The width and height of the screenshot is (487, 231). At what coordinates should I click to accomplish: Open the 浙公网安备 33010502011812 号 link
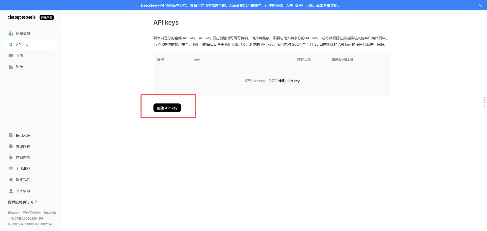[x=30, y=224]
